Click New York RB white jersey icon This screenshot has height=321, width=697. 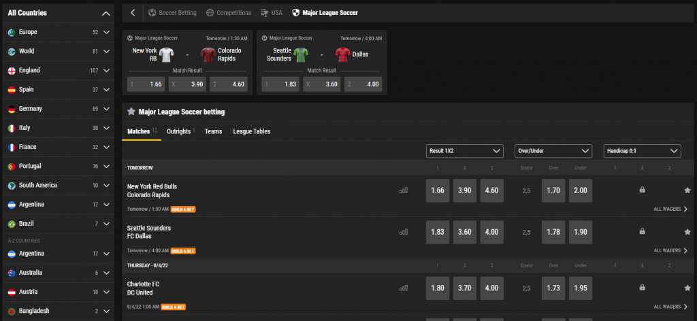click(166, 54)
